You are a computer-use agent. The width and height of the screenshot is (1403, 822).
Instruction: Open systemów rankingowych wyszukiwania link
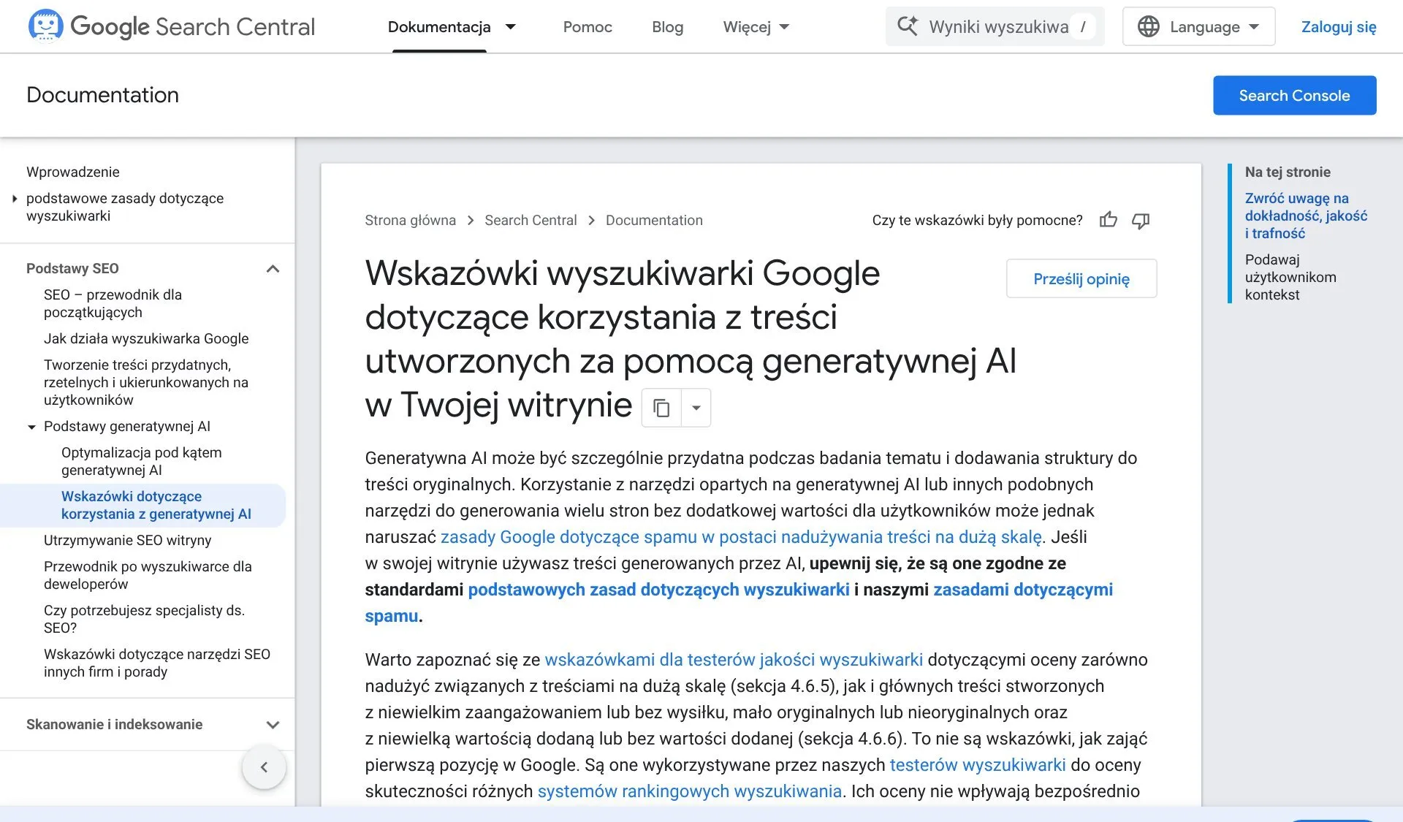(x=689, y=791)
